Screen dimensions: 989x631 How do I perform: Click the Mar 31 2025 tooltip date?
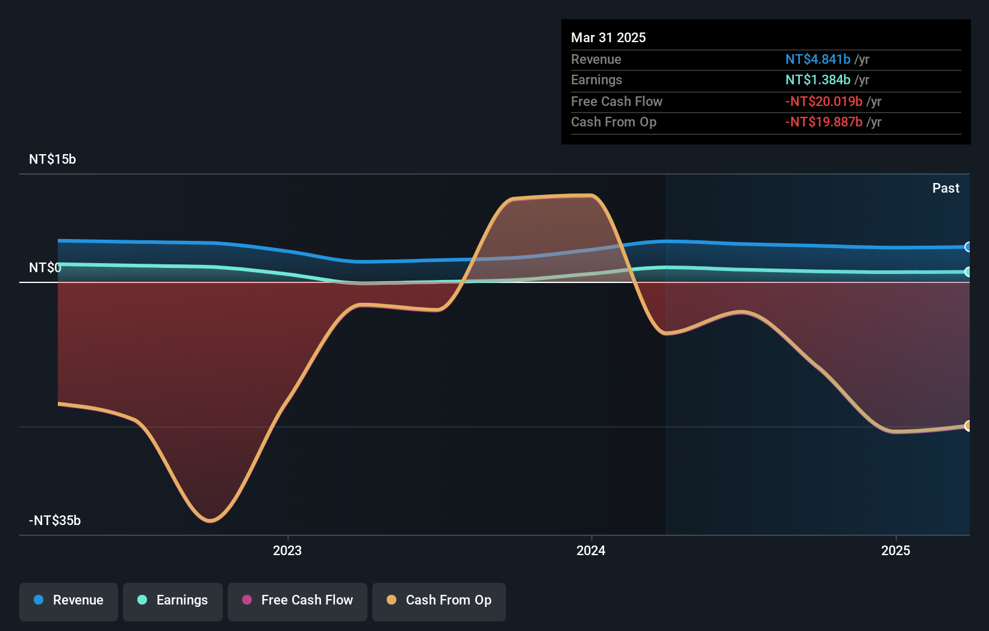pos(608,37)
